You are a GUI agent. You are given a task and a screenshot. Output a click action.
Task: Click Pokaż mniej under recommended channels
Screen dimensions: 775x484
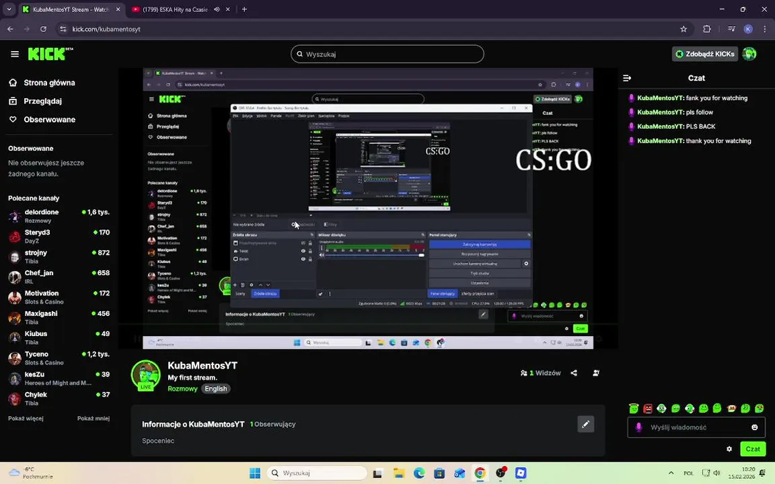point(94,418)
